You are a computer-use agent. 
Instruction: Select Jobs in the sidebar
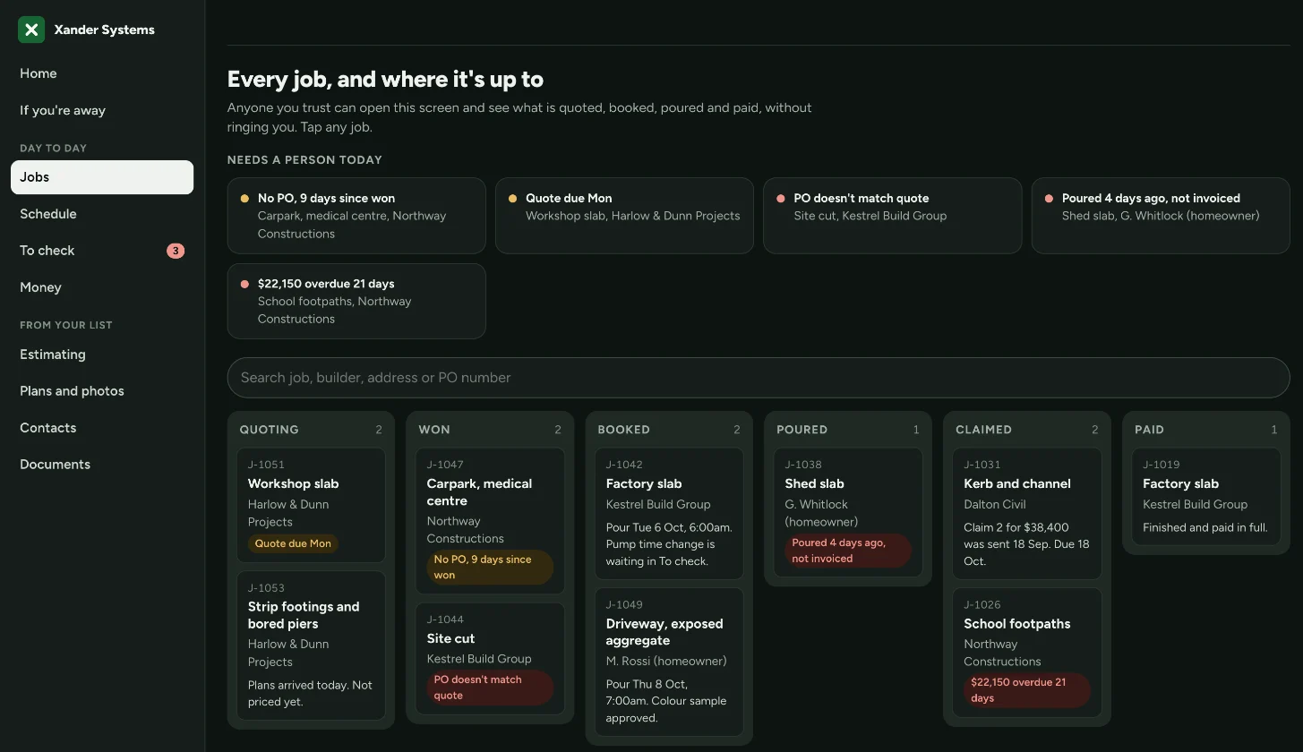(102, 177)
